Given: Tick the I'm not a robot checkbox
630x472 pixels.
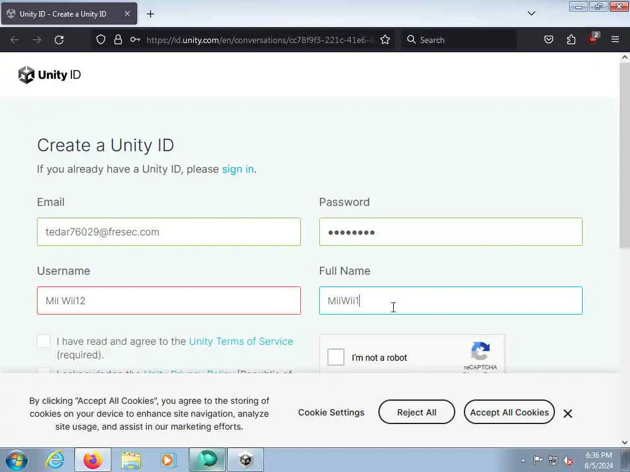Looking at the screenshot, I should pyautogui.click(x=336, y=357).
